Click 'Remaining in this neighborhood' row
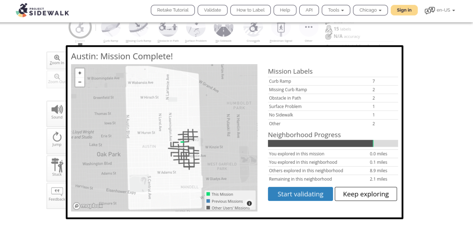 [x=333, y=179]
